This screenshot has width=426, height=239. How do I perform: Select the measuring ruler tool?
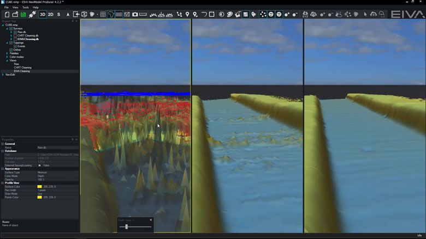[143, 14]
